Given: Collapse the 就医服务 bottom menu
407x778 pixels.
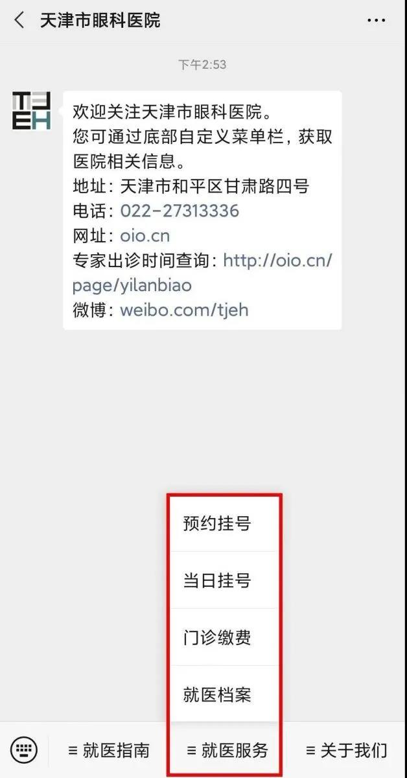Looking at the screenshot, I should [x=227, y=751].
